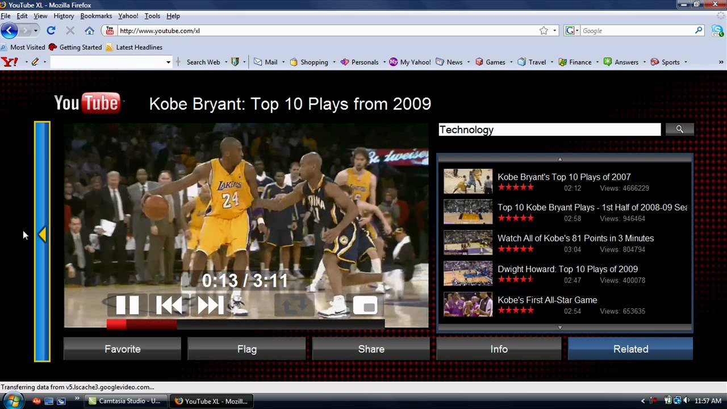Open Finance toolbar button
The height and width of the screenshot is (409, 727).
click(575, 62)
